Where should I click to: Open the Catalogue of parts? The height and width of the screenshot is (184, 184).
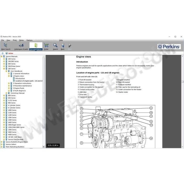point(21,47)
